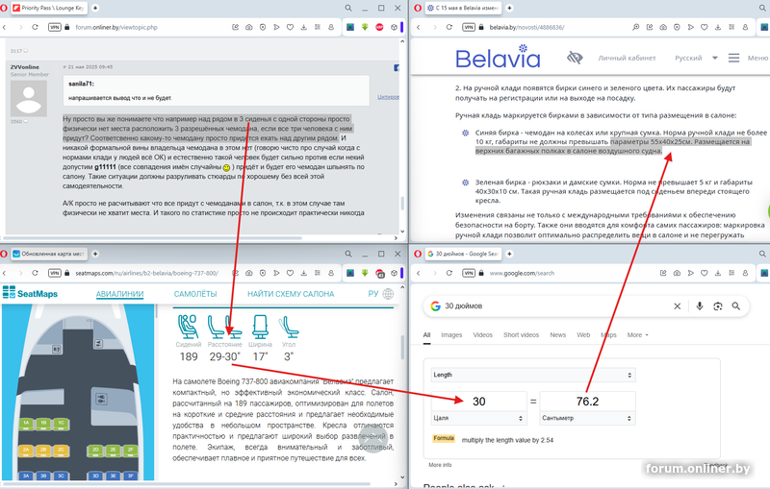The width and height of the screenshot is (770, 489).
Task: Open extensions cube icon in forum window
Action: (394, 28)
